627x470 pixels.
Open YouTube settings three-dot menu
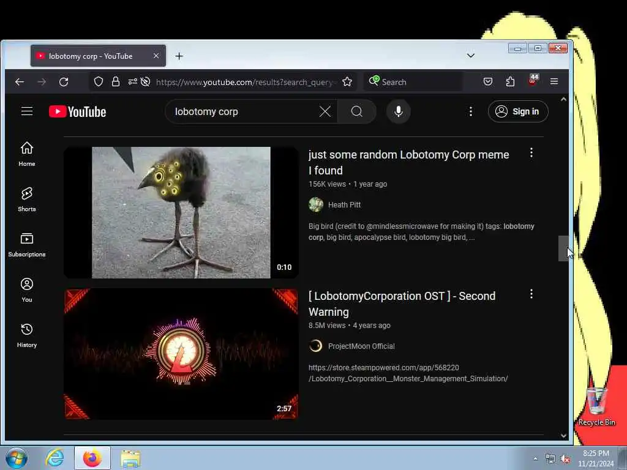coord(471,111)
